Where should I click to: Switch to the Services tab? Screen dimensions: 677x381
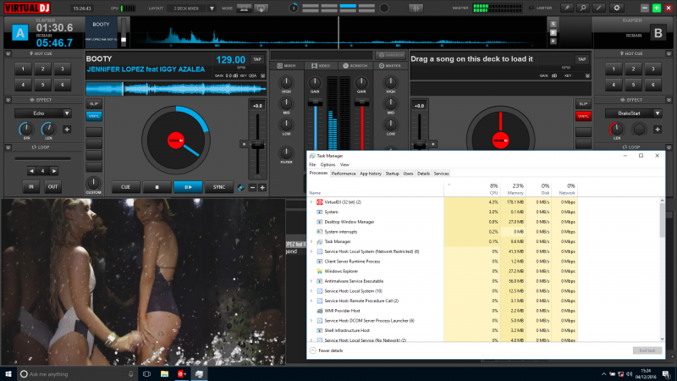pos(441,174)
